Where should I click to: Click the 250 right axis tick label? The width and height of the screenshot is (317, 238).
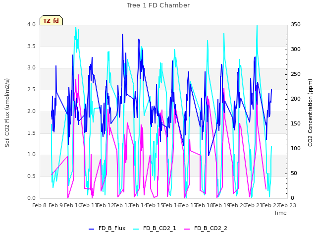[296, 74]
